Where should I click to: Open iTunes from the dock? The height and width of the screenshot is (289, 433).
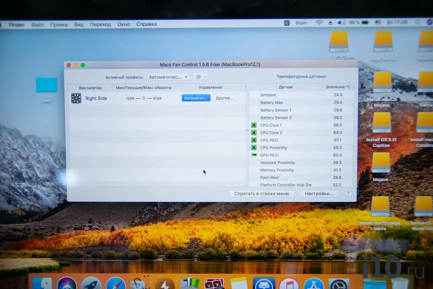pyautogui.click(x=289, y=284)
